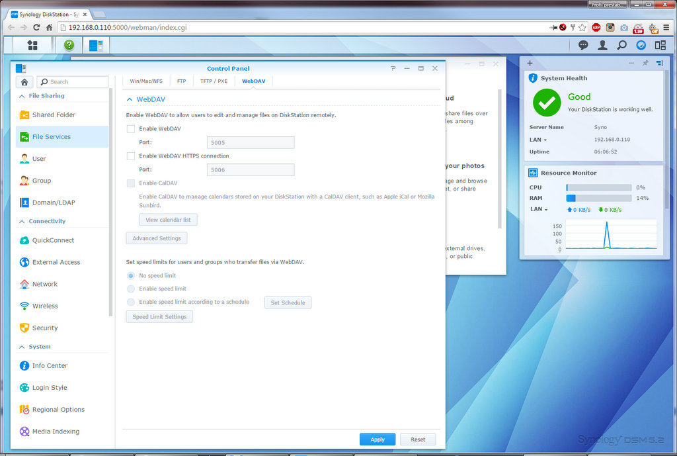The height and width of the screenshot is (456, 677).
Task: Pin the widget panel
Action: pyautogui.click(x=645, y=63)
